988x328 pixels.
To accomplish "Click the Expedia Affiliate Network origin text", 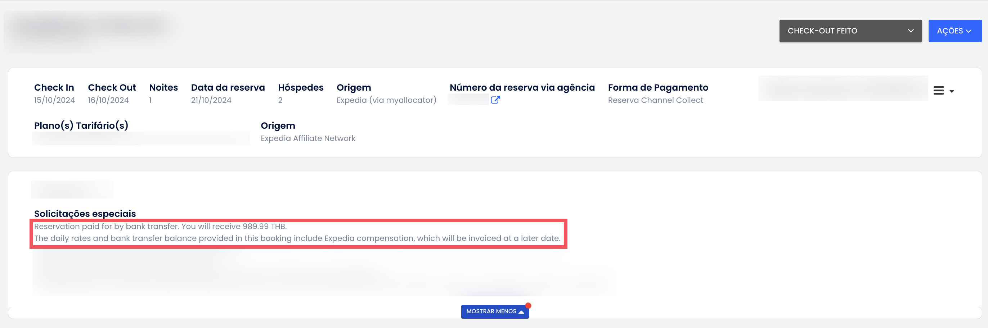I will [x=308, y=138].
